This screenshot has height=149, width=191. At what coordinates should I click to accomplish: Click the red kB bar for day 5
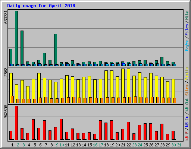[x=33, y=130]
